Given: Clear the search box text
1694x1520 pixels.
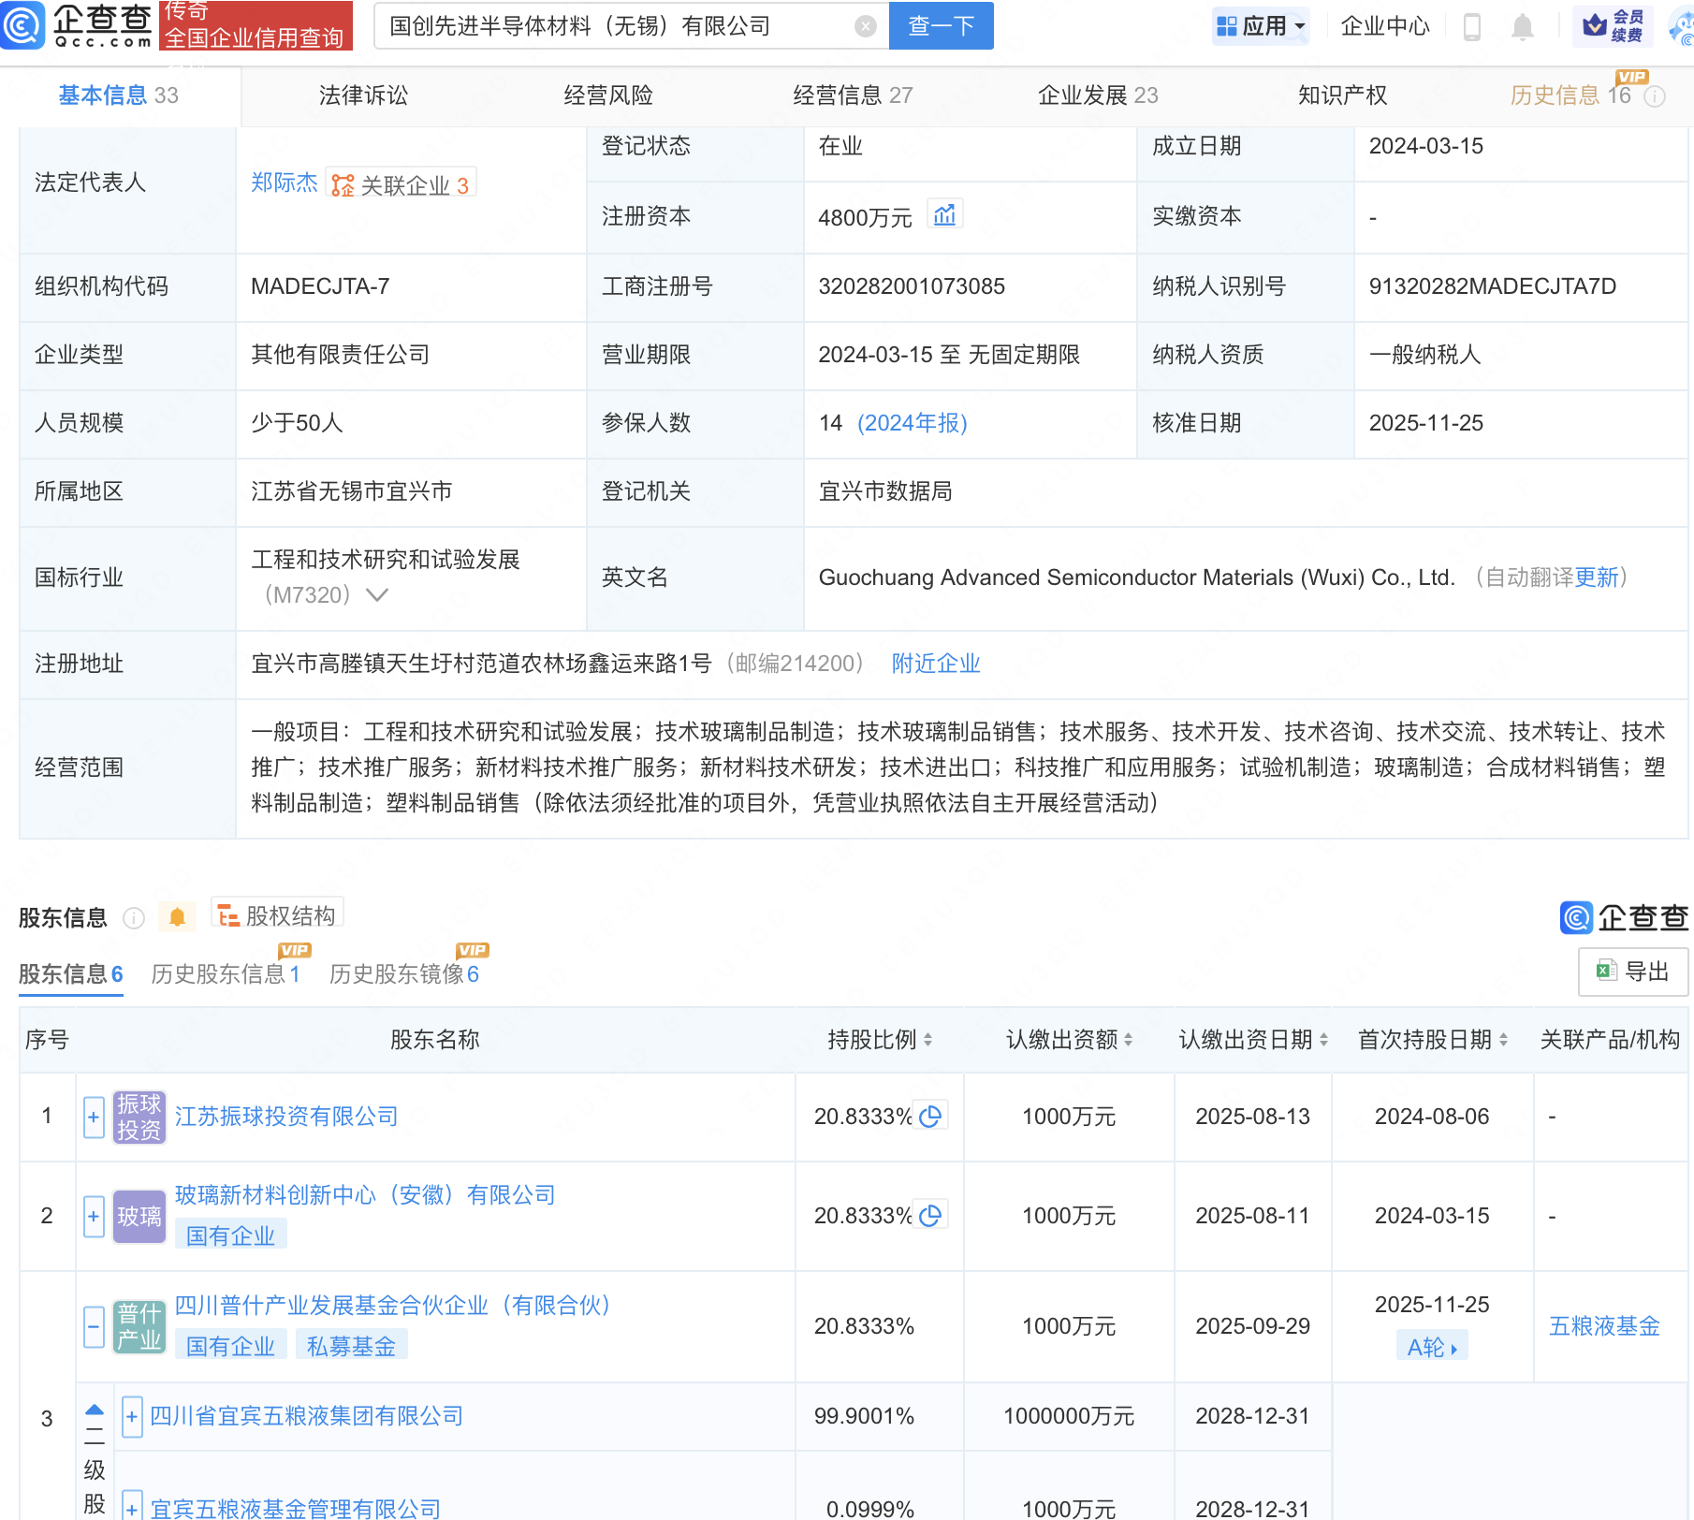Looking at the screenshot, I should (866, 26).
